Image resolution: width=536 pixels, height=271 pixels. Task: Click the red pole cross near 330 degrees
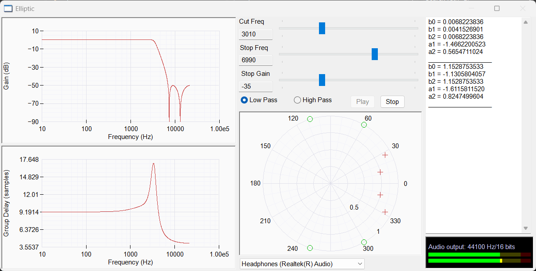(x=385, y=212)
